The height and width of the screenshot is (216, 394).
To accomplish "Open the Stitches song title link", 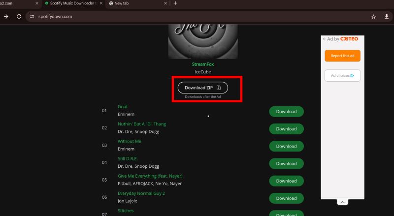I will click(x=126, y=211).
